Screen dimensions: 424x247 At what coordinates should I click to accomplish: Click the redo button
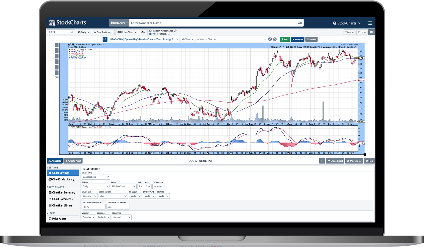362,32
